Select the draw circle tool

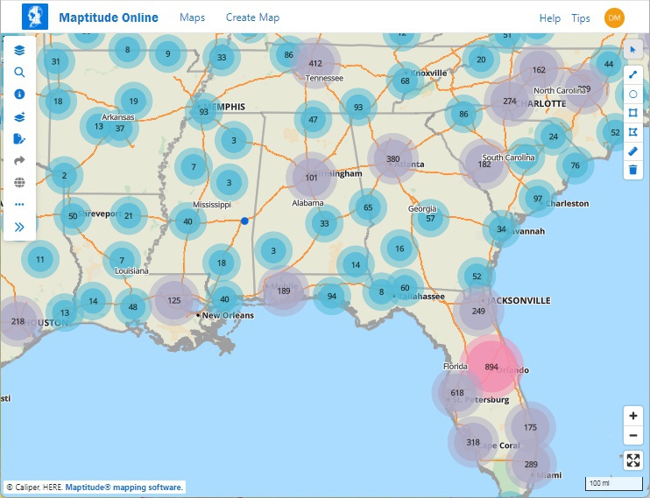pos(633,94)
